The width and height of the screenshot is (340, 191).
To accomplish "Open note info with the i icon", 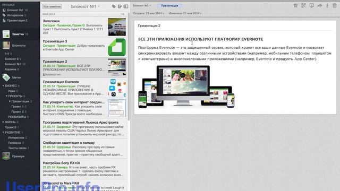I will 327,6.
